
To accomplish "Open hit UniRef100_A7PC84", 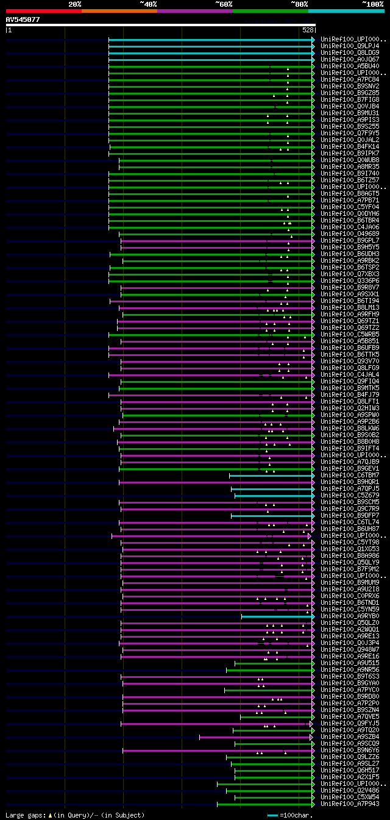I will point(350,79).
